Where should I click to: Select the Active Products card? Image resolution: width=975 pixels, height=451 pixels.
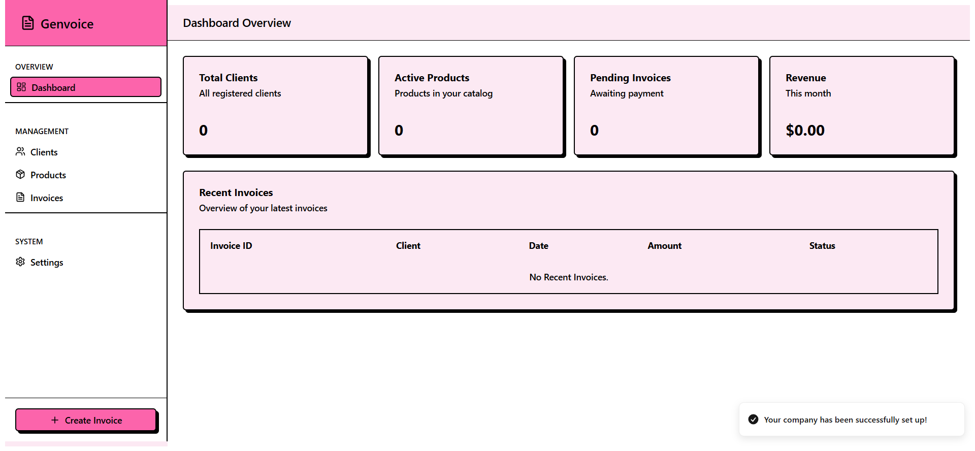471,106
